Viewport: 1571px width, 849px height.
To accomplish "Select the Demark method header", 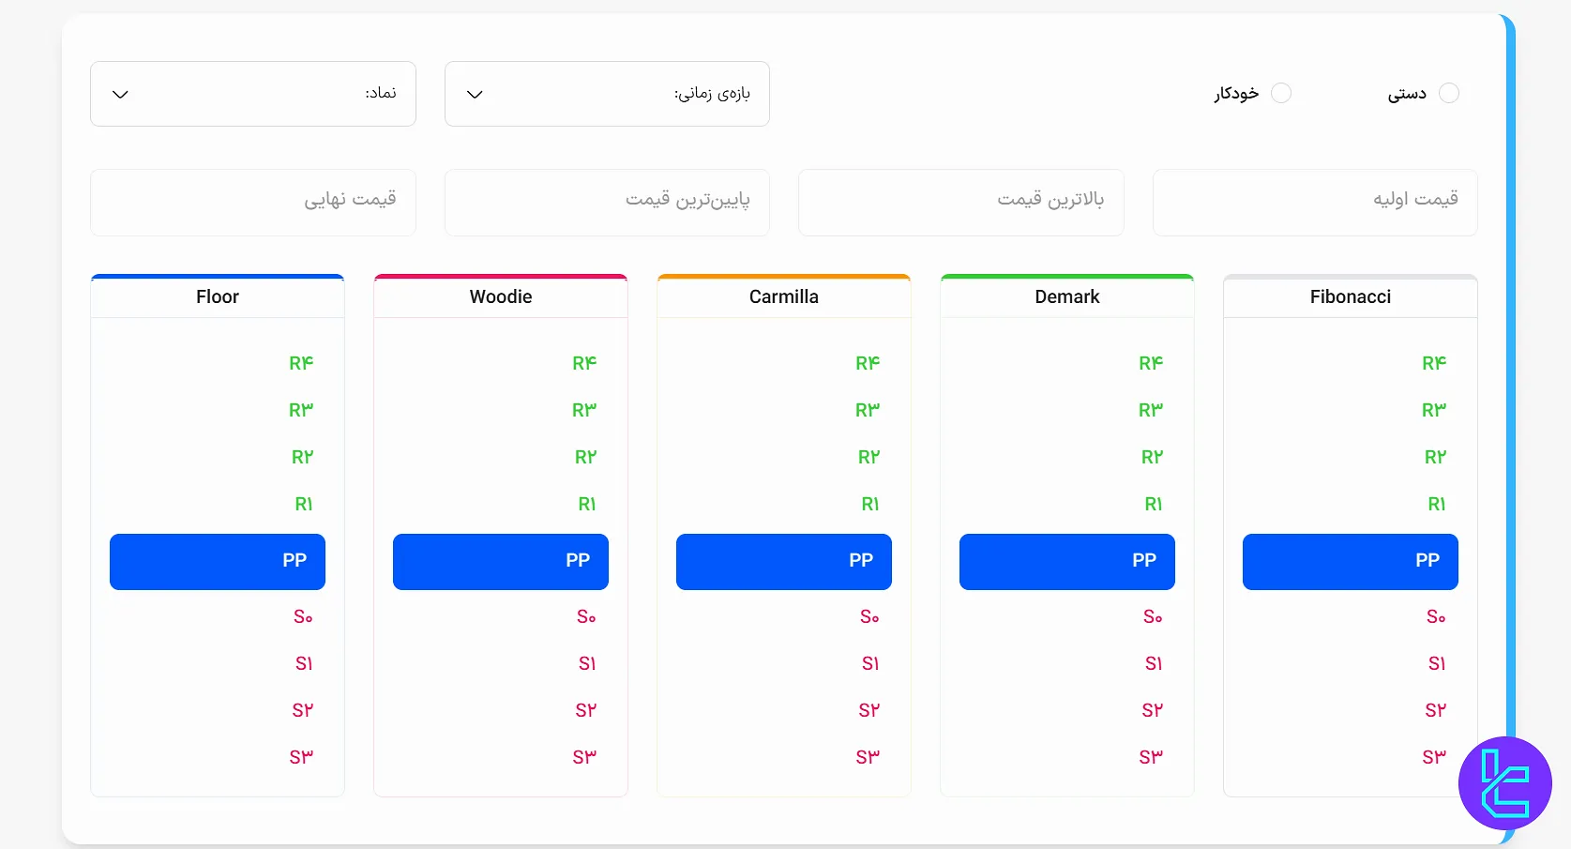I will coord(1066,296).
